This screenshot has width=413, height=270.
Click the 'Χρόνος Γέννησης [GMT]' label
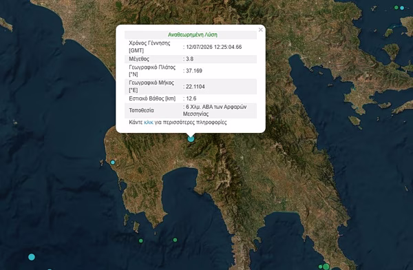tap(149, 47)
